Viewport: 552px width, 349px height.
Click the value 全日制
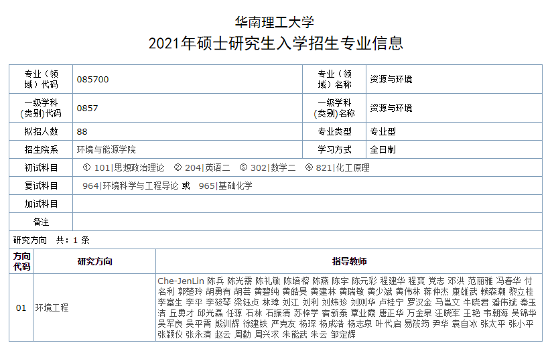coord(383,149)
